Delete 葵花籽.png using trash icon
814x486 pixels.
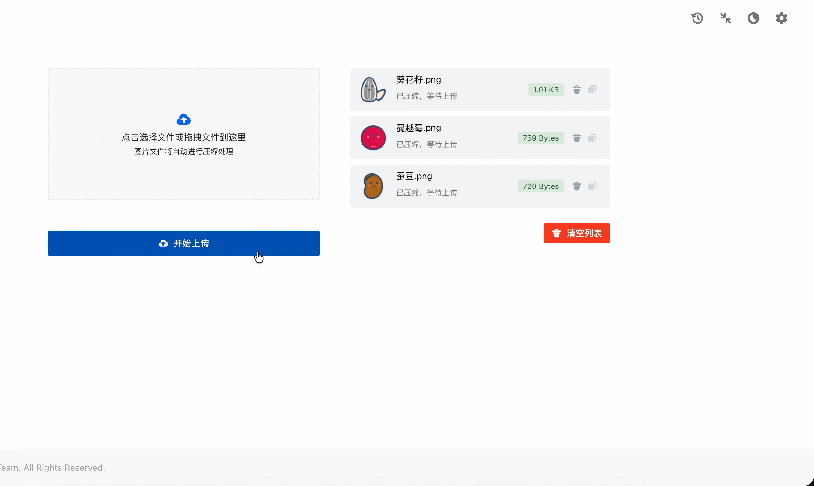click(577, 89)
